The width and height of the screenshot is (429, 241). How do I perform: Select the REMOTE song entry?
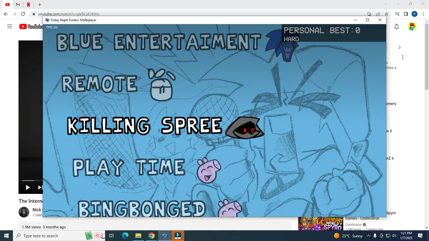[x=100, y=84]
